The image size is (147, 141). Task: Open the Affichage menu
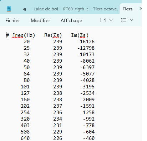pyautogui.click(x=71, y=20)
